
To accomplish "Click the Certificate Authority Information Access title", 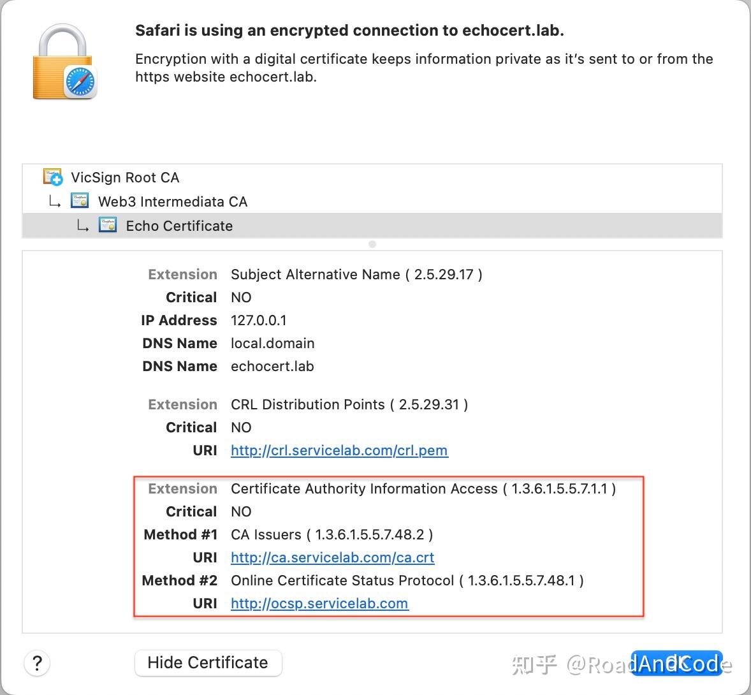I will click(x=423, y=488).
